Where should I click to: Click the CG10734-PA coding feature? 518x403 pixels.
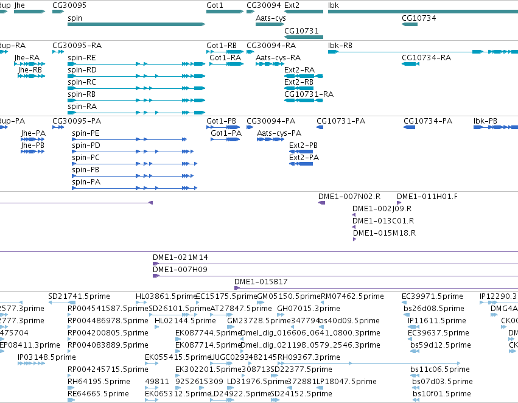click(x=409, y=127)
